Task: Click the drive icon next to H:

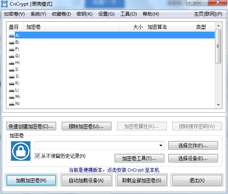Action: coord(12,63)
